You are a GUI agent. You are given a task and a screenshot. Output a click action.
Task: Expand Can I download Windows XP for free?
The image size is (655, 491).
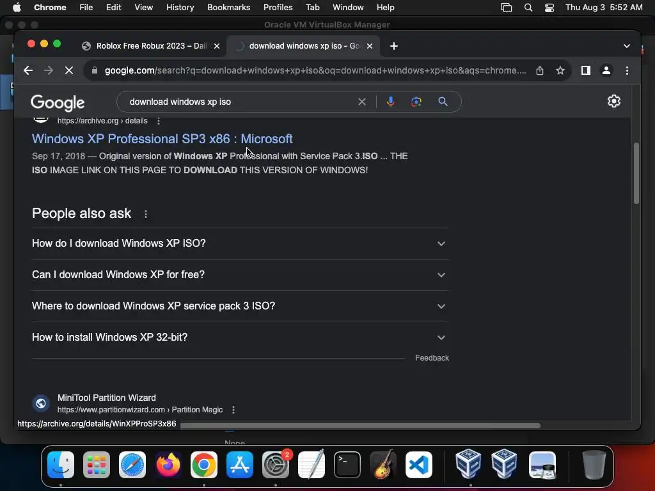tap(240, 275)
